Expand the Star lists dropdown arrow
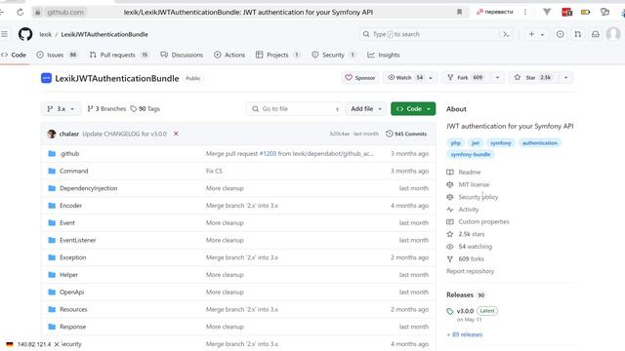Viewport: 625px width, 351px height. pos(566,78)
